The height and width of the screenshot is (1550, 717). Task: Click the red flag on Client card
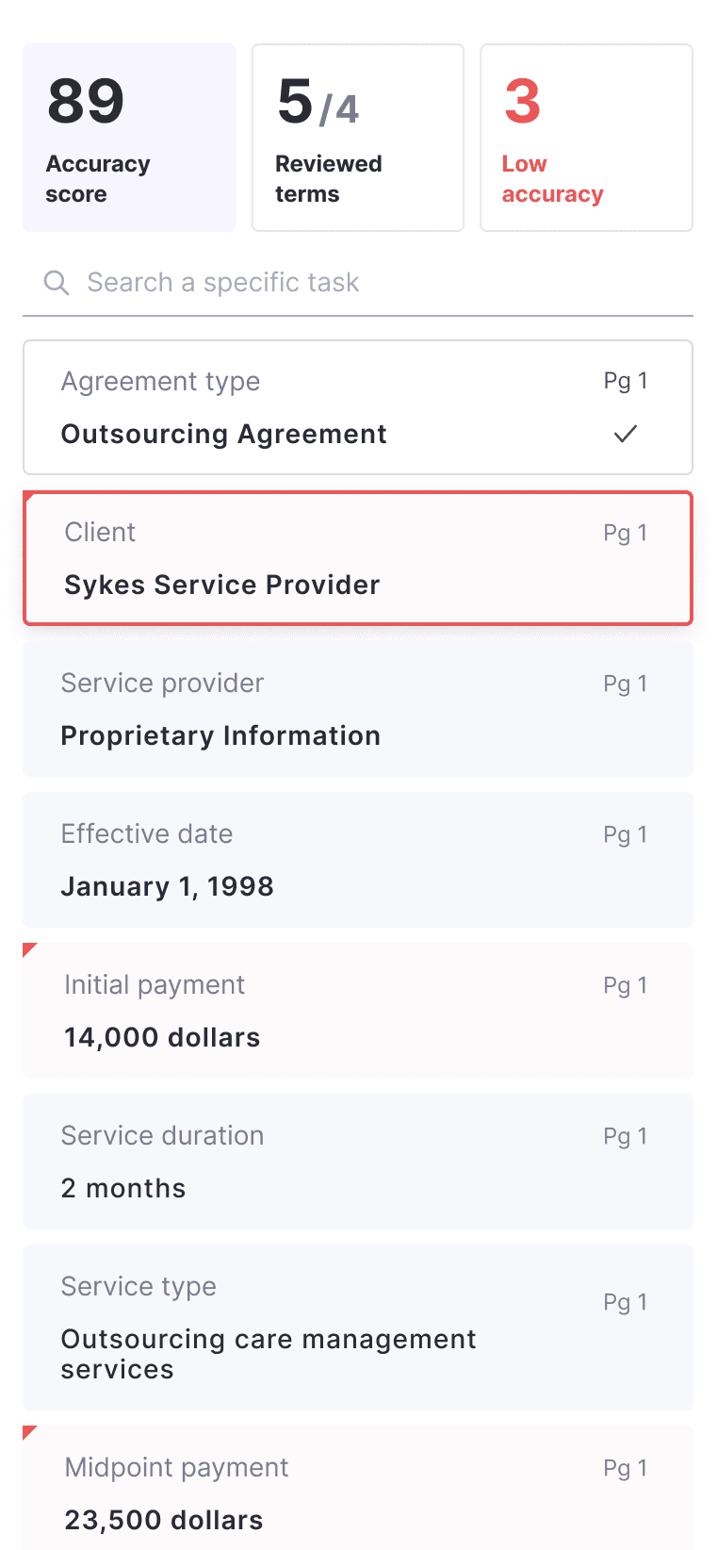[x=29, y=497]
